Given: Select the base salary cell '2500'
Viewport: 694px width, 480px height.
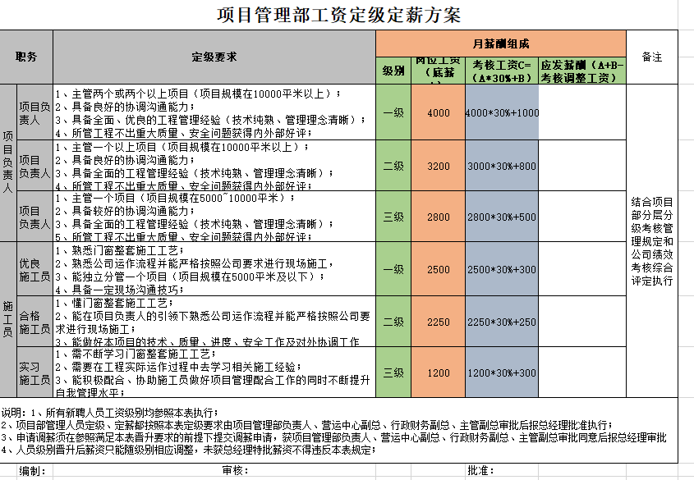Looking at the screenshot, I should tap(439, 269).
